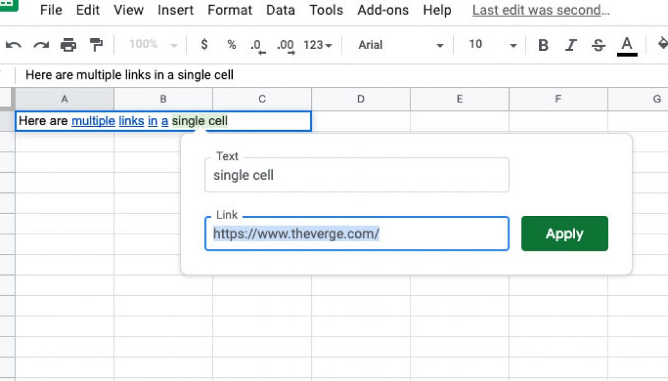Viewport: 668px width, 381px height.
Task: Click the Undo icon in the toolbar
Action: [15, 44]
